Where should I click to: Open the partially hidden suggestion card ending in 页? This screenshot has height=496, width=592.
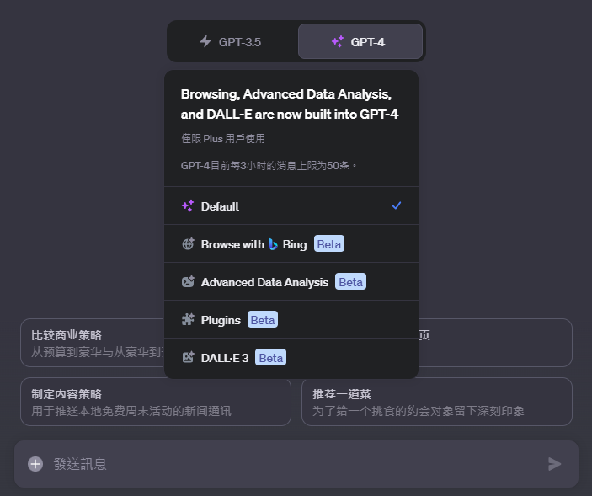495,343
